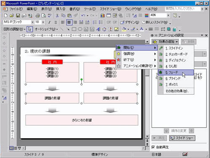Screen dimensions: 210x158
Task: Select the さらにその影響 box on slide
Action: [x=82, y=120]
